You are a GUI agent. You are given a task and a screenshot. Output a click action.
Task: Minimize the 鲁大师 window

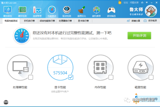coord(152,3)
